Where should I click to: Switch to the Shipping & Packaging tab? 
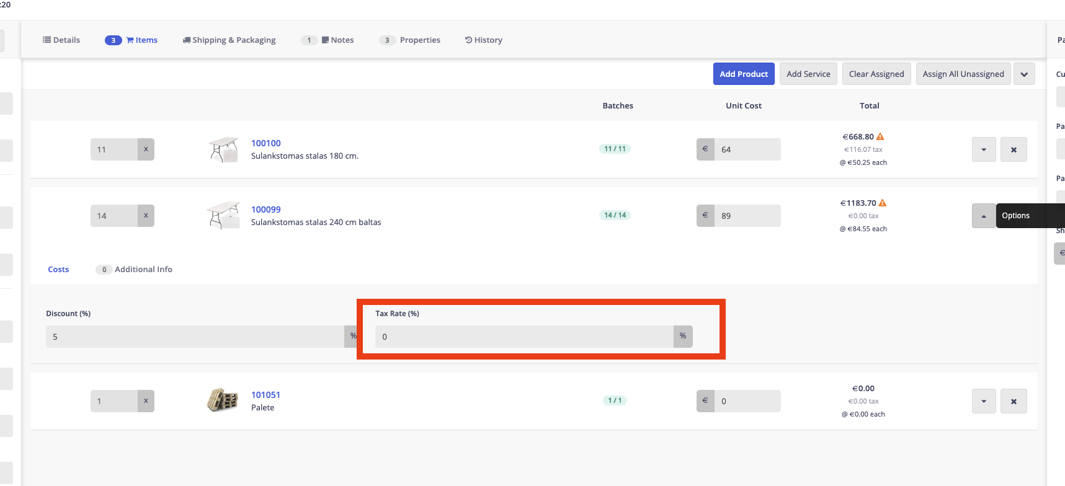[x=229, y=40]
